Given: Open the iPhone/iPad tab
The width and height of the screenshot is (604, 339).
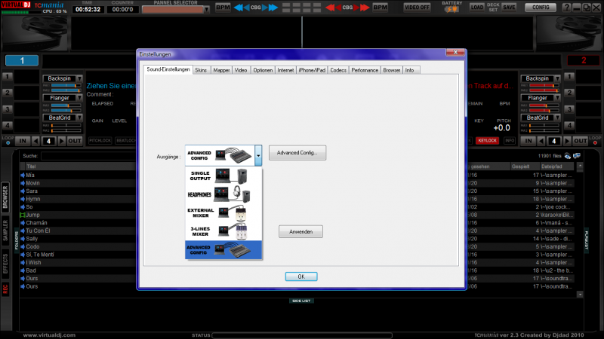Looking at the screenshot, I should point(312,70).
